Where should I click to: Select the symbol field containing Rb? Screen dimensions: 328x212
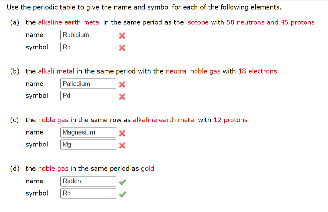[x=88, y=47]
